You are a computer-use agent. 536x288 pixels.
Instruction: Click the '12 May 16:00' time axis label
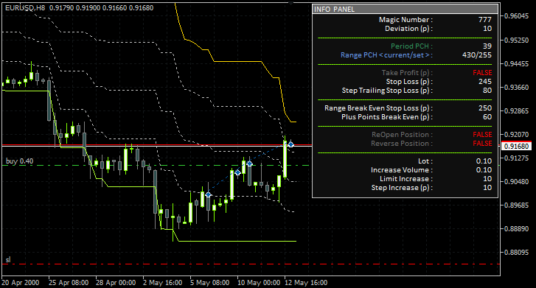[306, 283]
